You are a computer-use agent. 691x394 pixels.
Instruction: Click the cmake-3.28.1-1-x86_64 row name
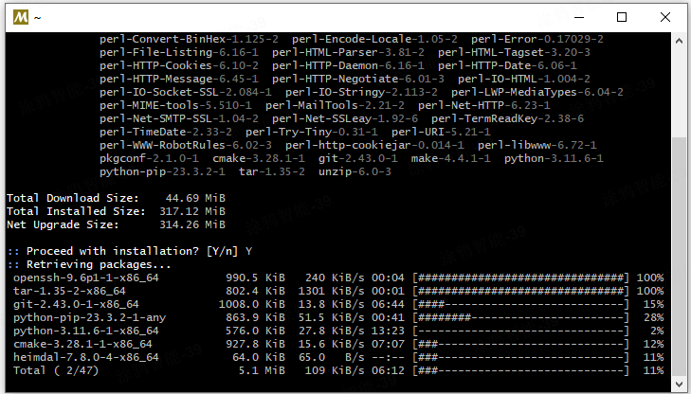82,344
